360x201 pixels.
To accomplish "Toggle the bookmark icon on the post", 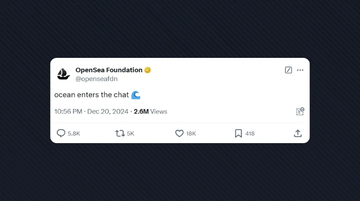I will (238, 133).
